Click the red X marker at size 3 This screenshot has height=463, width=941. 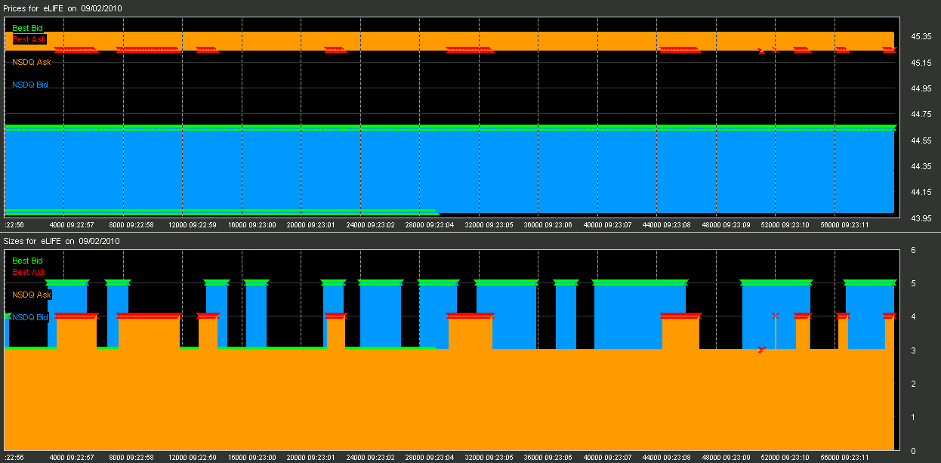point(761,350)
